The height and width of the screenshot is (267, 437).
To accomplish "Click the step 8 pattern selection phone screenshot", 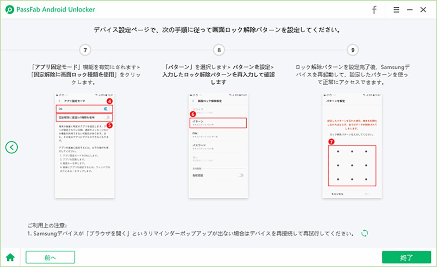I will [218, 146].
